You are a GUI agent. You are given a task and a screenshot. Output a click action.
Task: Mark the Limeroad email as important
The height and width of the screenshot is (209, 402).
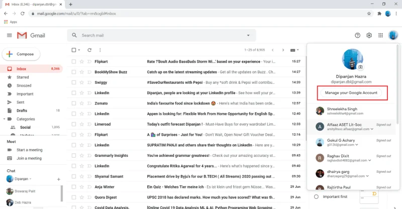(89, 124)
